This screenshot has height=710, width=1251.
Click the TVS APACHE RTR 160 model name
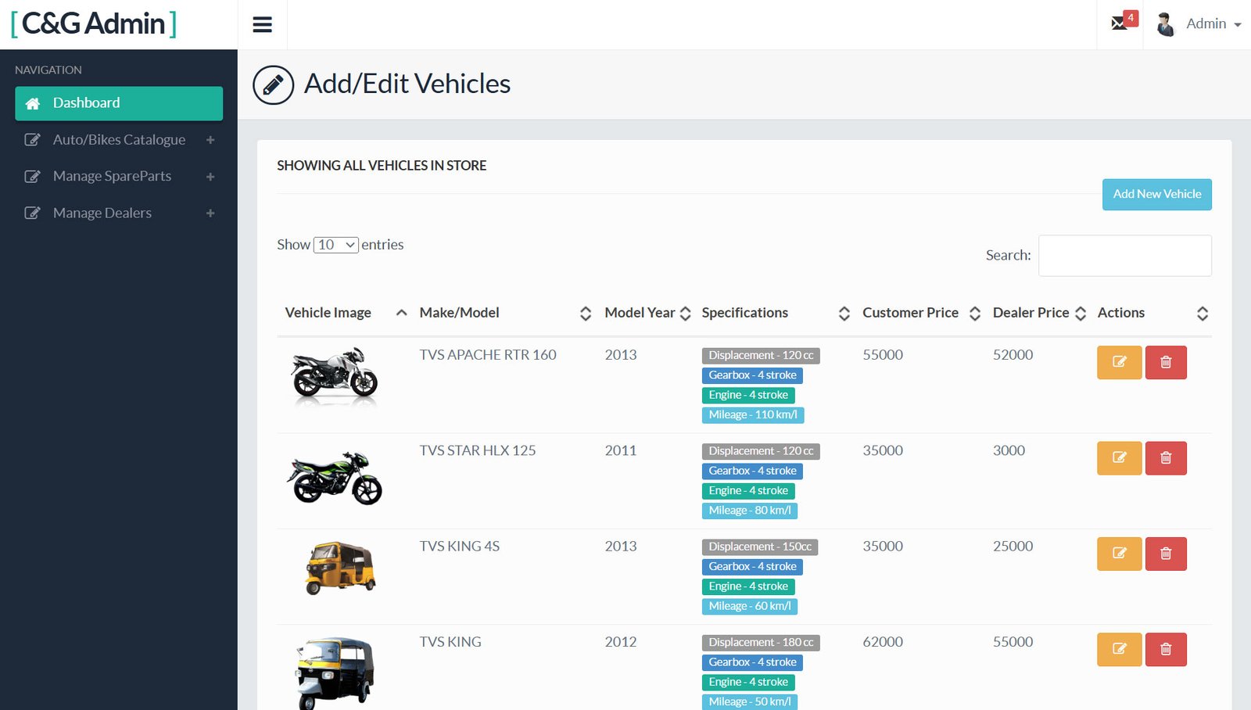pos(488,355)
